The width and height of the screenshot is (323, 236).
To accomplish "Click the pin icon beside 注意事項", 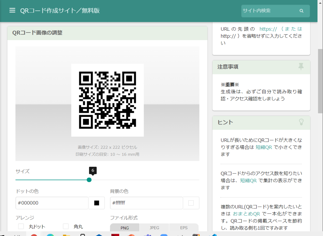I will point(301,66).
